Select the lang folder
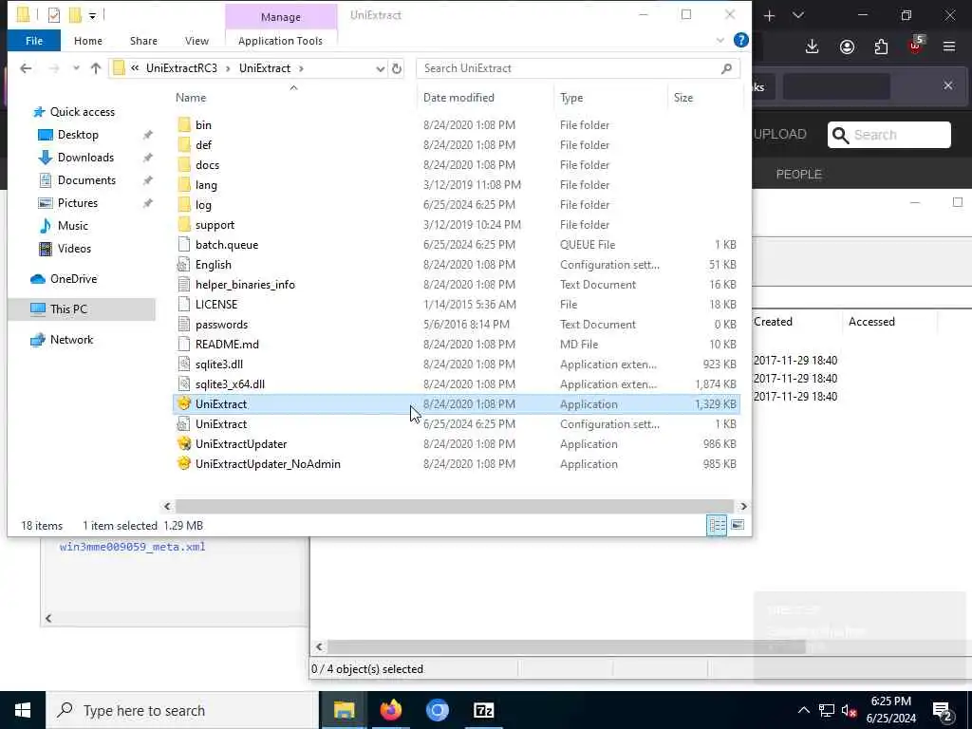972x729 pixels. [x=206, y=185]
